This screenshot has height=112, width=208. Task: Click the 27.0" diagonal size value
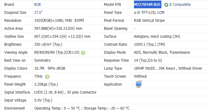point(39,12)
